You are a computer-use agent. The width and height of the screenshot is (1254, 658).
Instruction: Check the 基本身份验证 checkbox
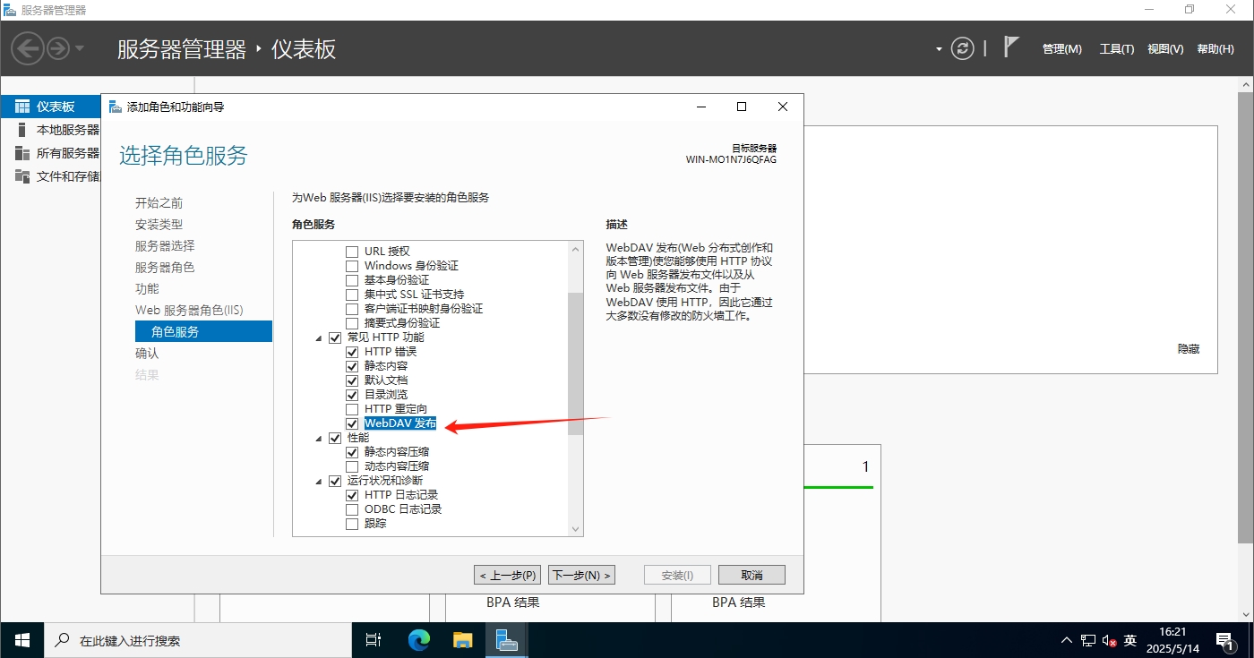point(352,280)
